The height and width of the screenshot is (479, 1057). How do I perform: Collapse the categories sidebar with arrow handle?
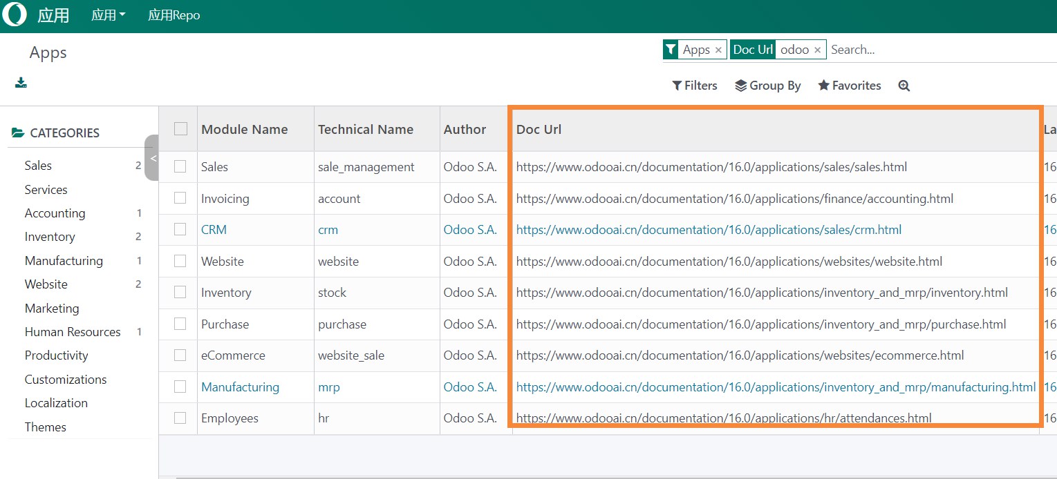(x=152, y=158)
